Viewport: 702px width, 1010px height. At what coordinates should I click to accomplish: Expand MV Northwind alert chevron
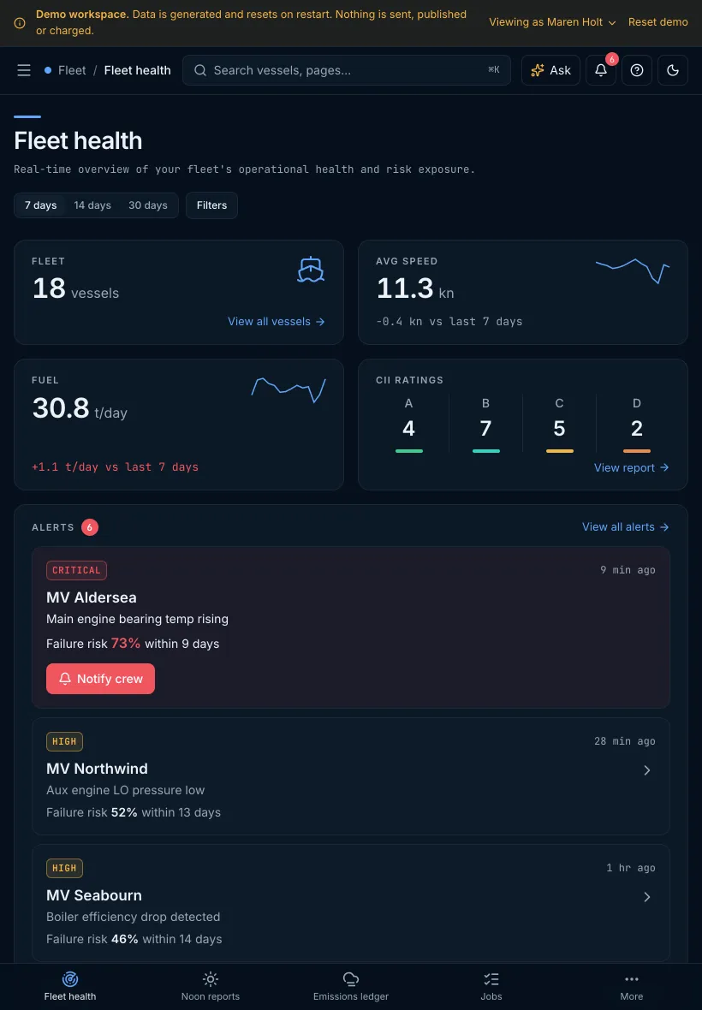647,770
